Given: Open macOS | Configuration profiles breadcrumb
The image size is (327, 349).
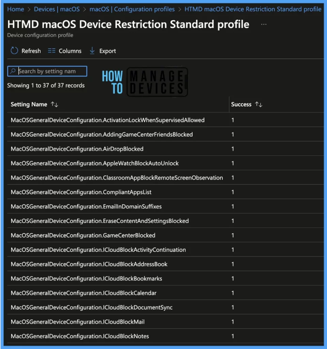Looking at the screenshot, I should pos(132,9).
